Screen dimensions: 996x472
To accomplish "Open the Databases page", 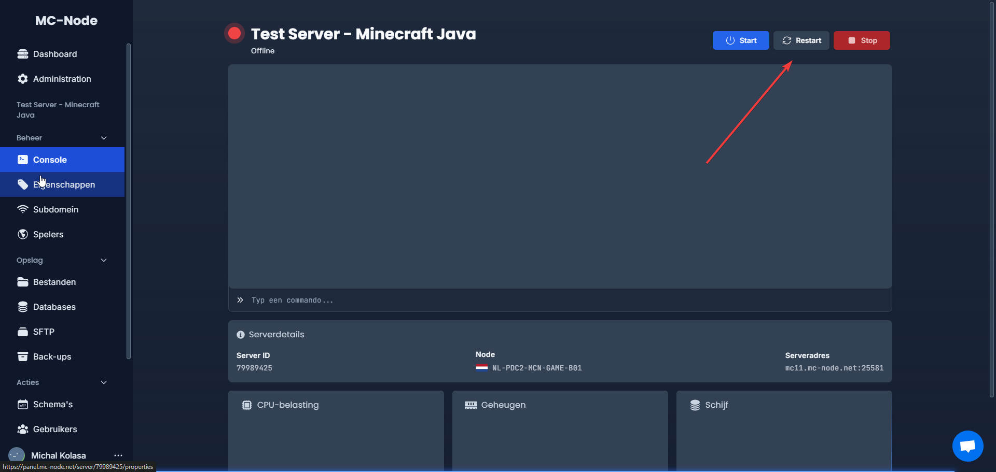I will pyautogui.click(x=62, y=307).
